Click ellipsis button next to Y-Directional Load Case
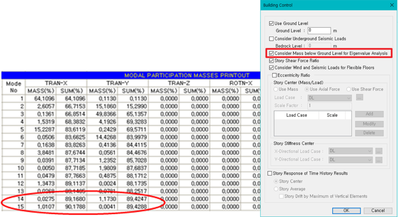The height and width of the screenshot is (217, 398). click(x=379, y=160)
